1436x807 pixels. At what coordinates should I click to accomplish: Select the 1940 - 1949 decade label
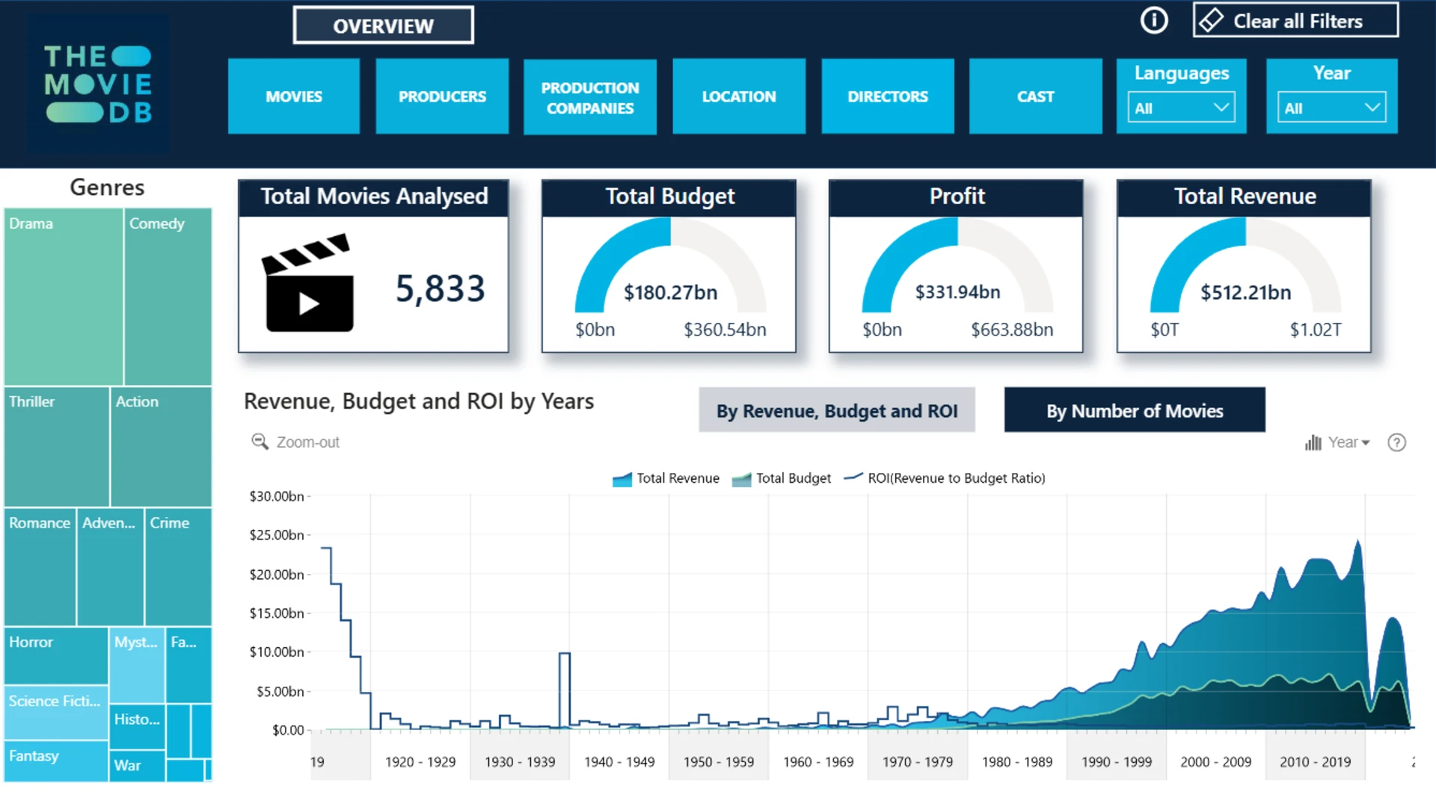[619, 761]
